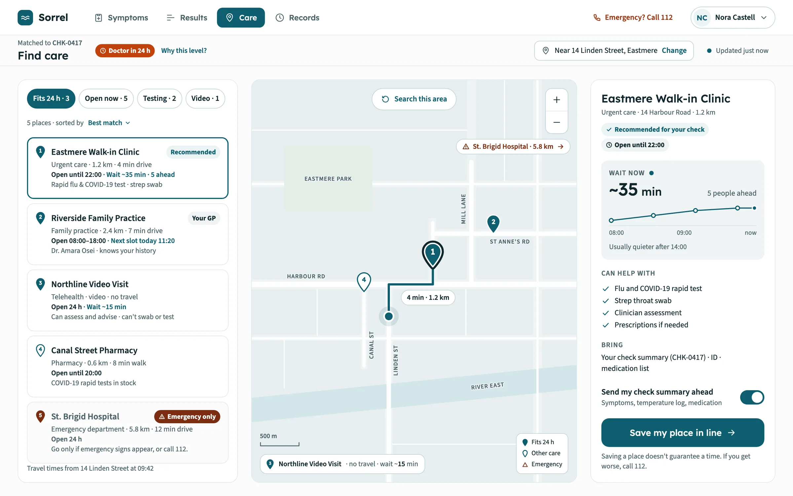
Task: Click the St. Brigid Hospital 5.8 km map chip
Action: coord(513,146)
